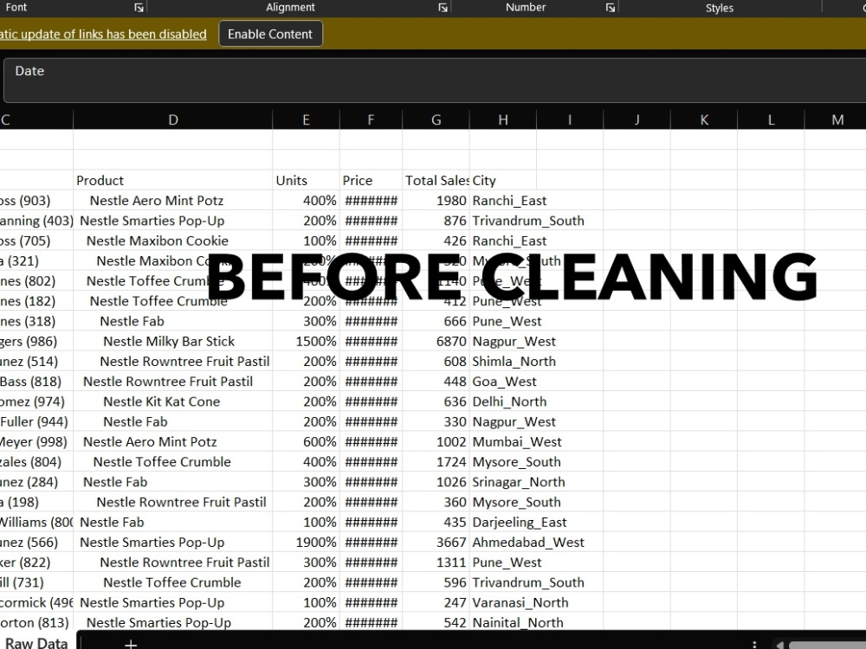Select the Nainital_North city cell
The height and width of the screenshot is (649, 866).
click(x=518, y=622)
